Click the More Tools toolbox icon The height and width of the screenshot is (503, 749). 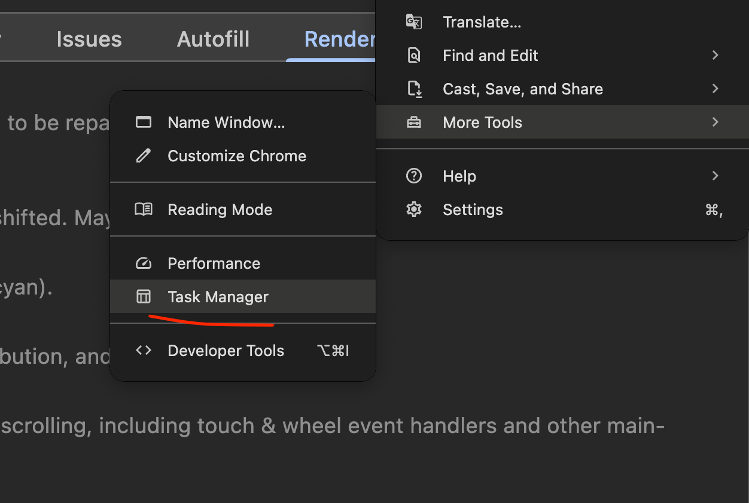click(414, 122)
